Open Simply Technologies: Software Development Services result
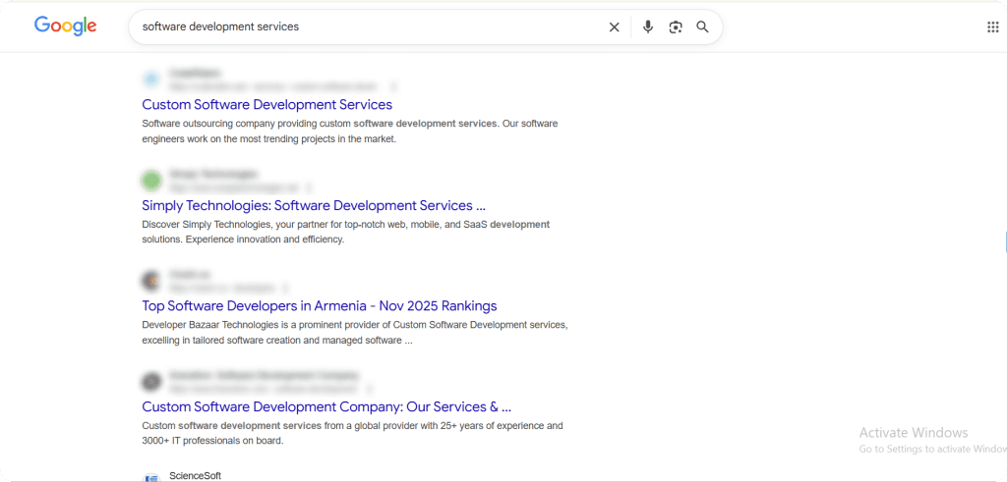1007x482 pixels. tap(314, 206)
